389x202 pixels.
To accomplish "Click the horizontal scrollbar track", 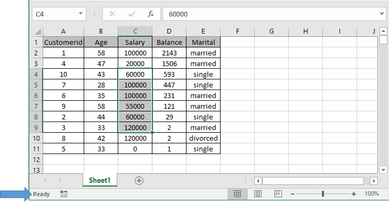I will click(313, 181).
